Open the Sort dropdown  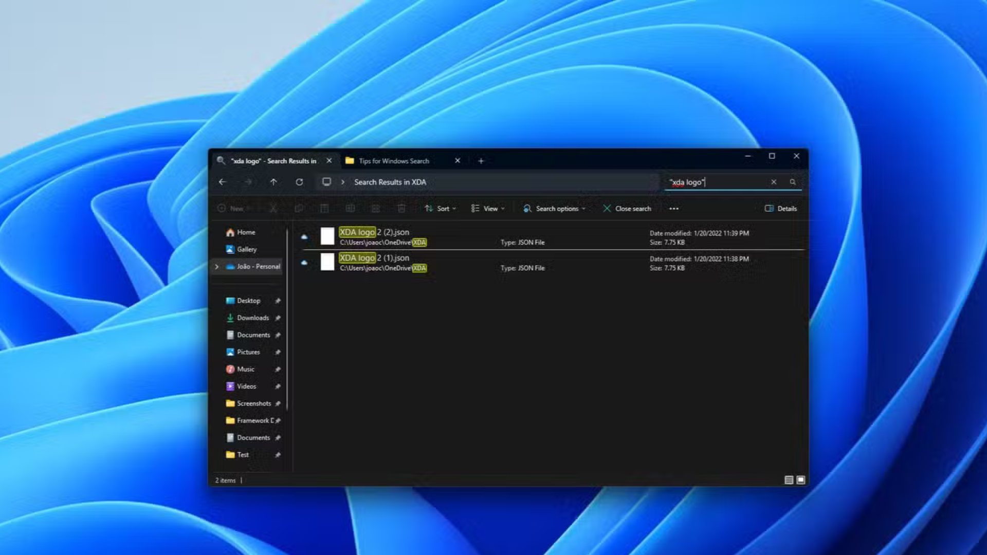440,208
